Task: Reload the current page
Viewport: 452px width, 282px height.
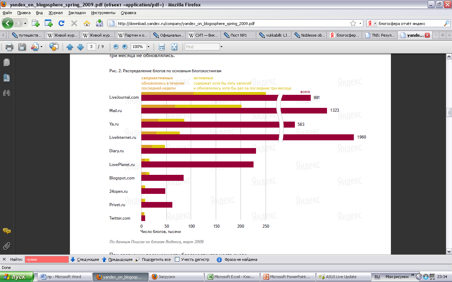Action: click(x=61, y=23)
